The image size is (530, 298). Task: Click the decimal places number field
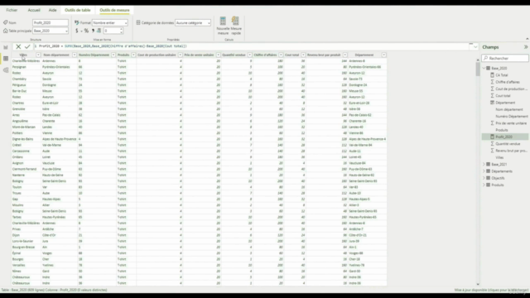point(112,31)
